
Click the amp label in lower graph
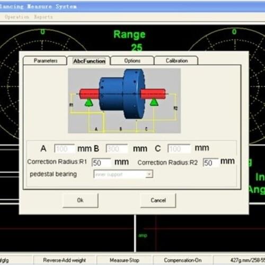coord(143,235)
